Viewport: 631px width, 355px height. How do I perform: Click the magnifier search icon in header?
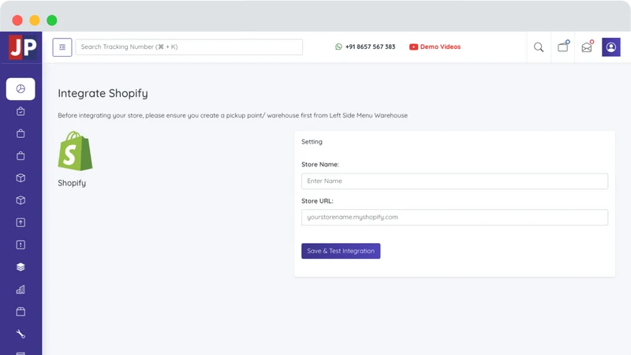[539, 47]
